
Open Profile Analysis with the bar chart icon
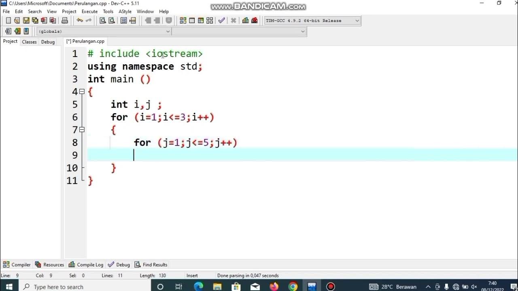pyautogui.click(x=246, y=21)
